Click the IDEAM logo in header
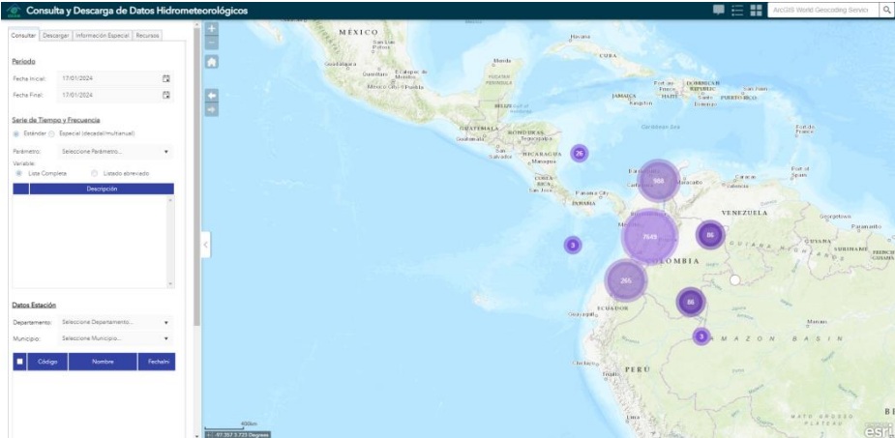895x438 pixels. [x=14, y=11]
